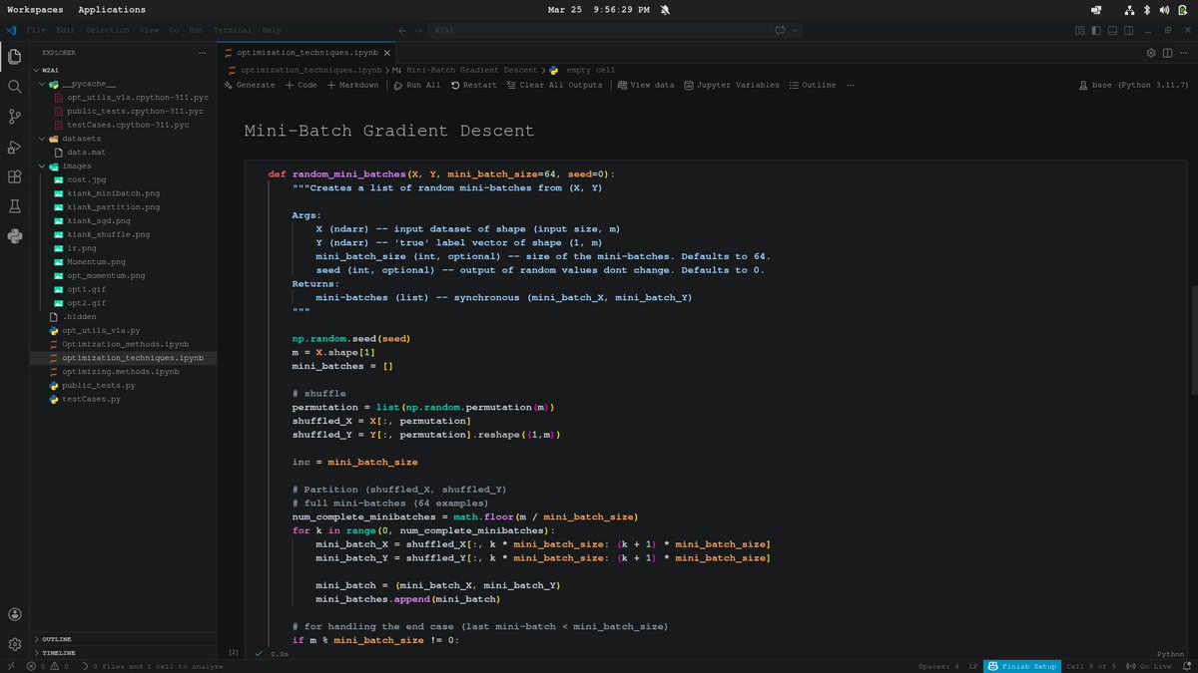Split the editor with the split icon

coord(1166,52)
